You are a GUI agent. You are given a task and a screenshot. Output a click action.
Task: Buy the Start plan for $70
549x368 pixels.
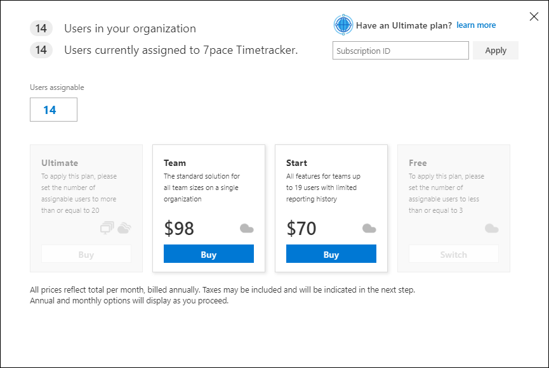point(331,254)
